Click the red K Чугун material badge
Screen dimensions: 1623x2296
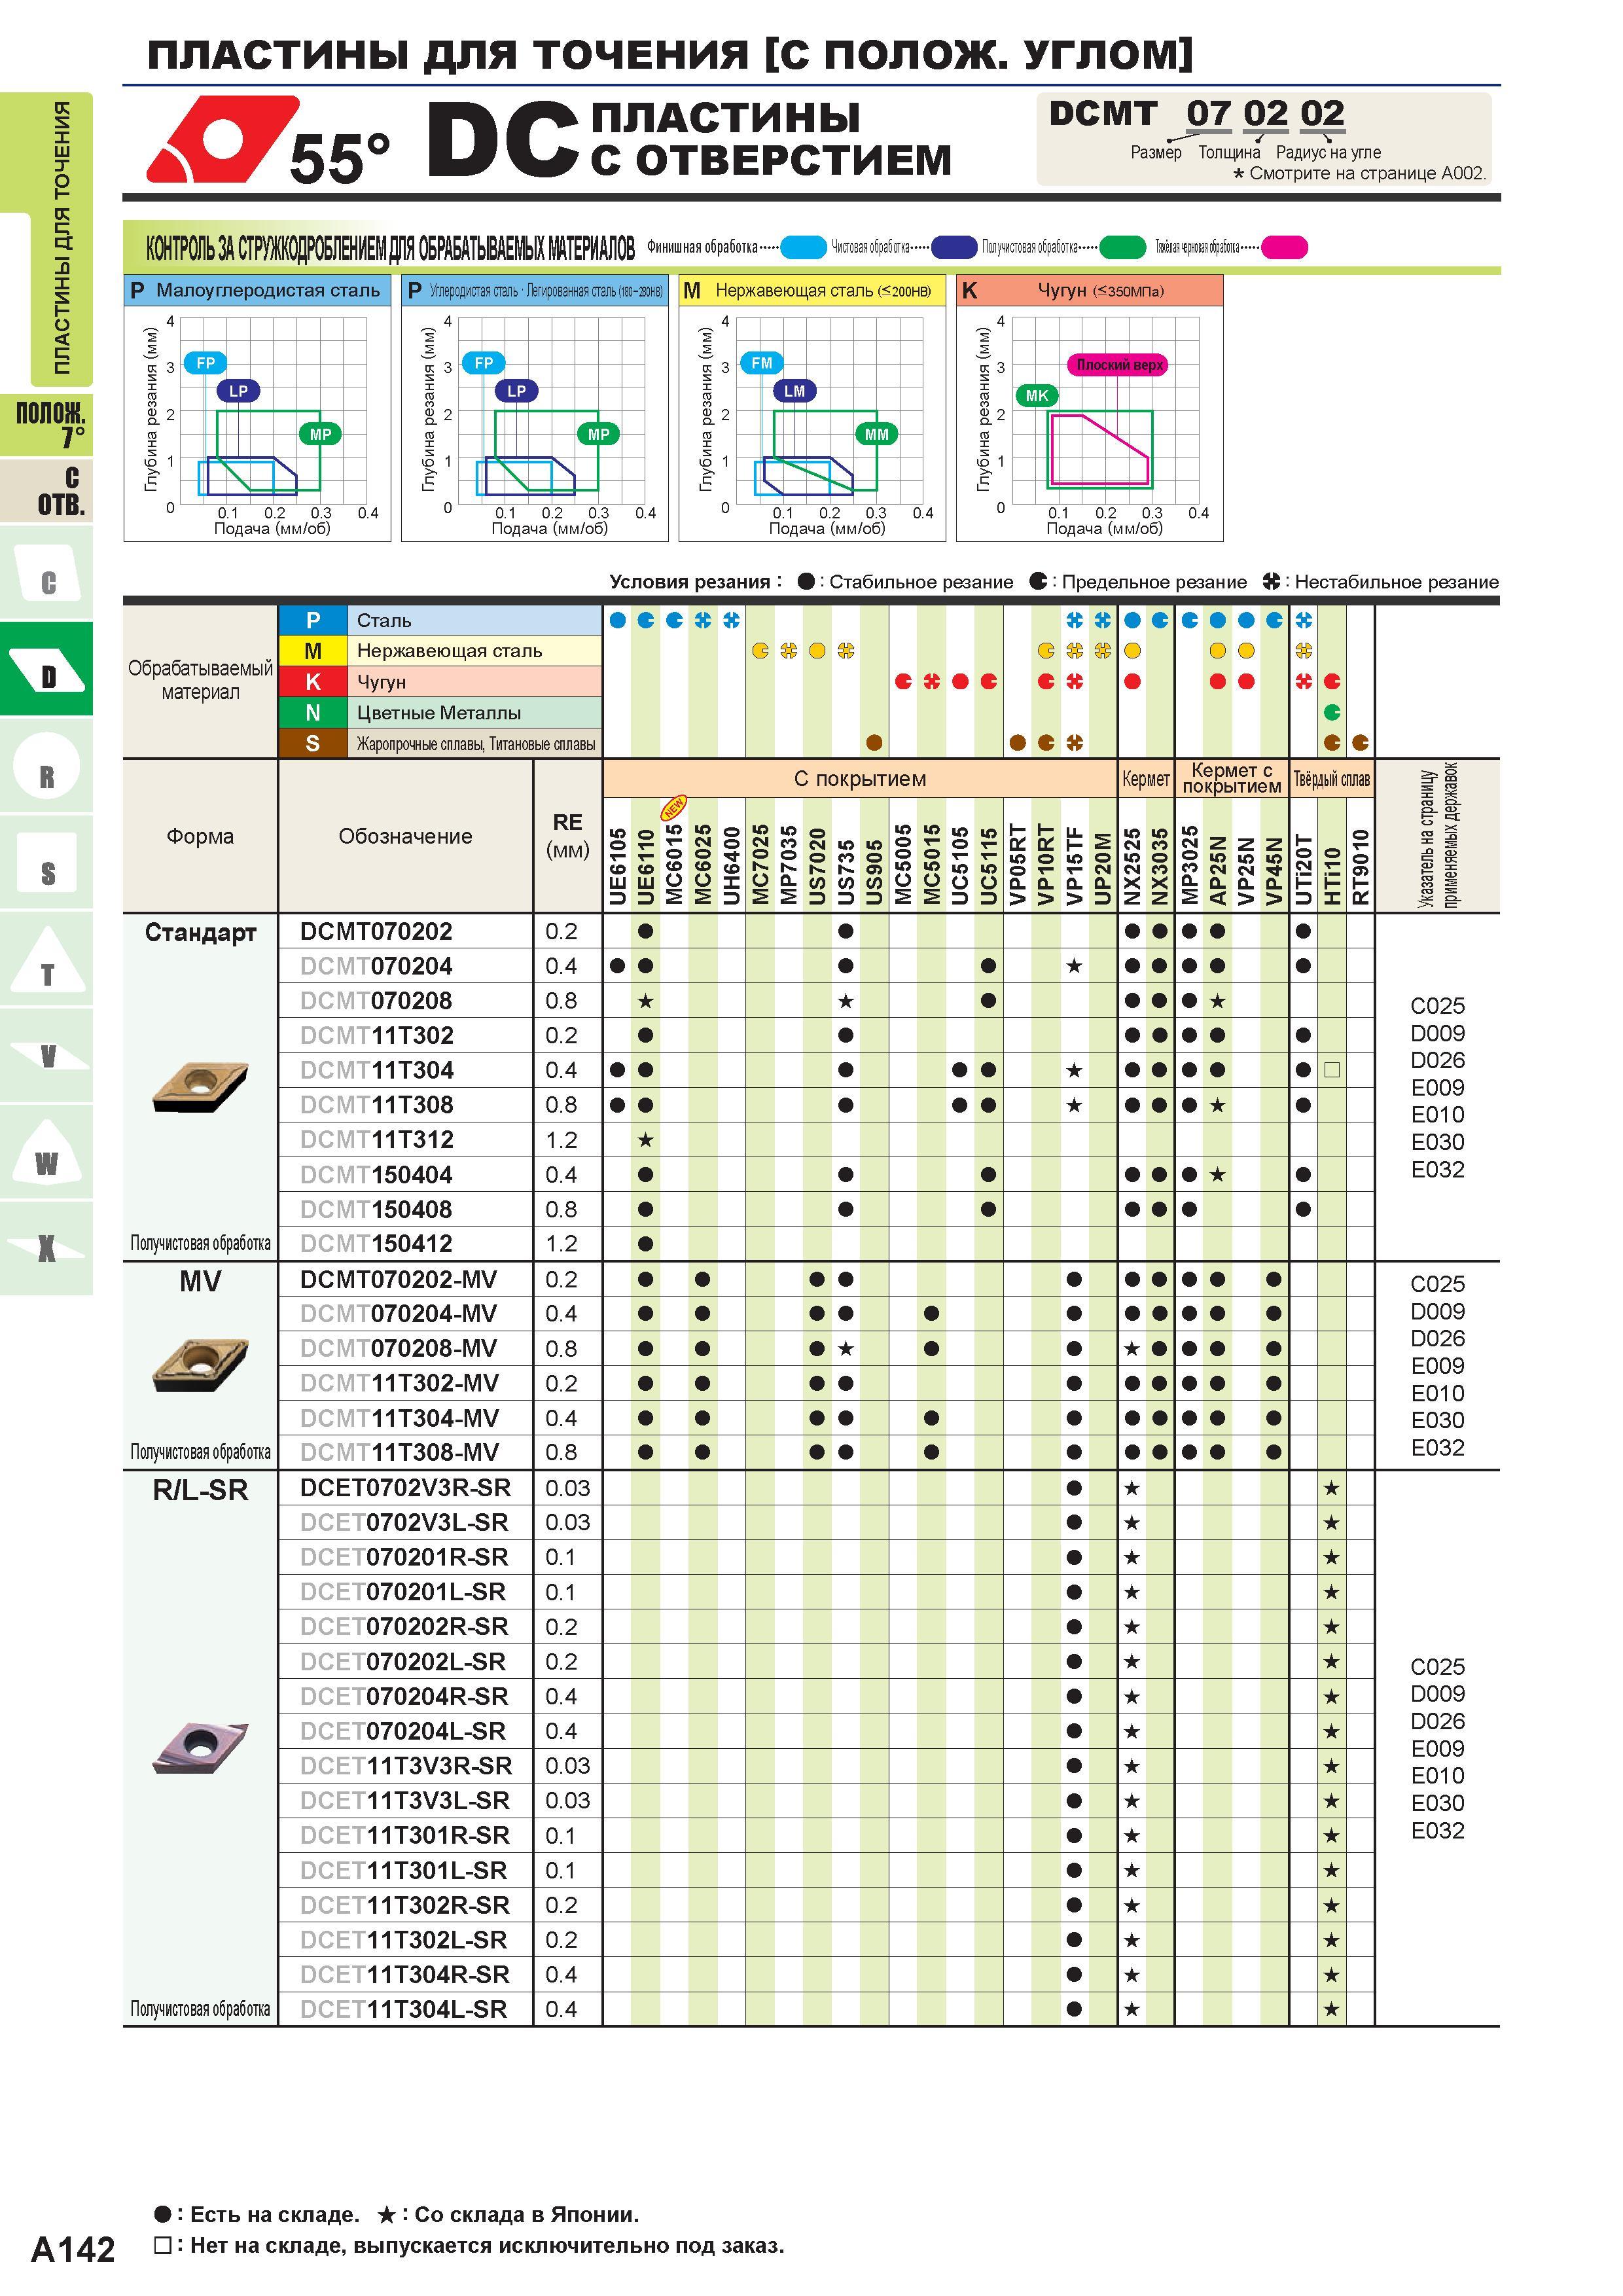313,682
